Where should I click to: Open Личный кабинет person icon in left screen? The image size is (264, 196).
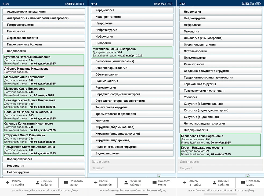(x=38, y=183)
